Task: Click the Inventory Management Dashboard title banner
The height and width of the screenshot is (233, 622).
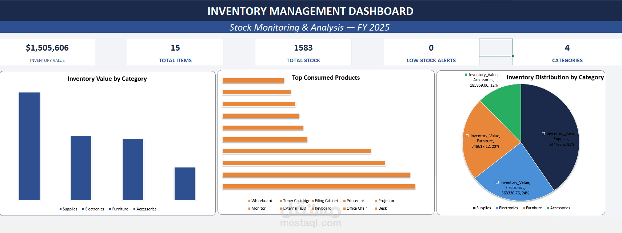Action: coord(310,11)
